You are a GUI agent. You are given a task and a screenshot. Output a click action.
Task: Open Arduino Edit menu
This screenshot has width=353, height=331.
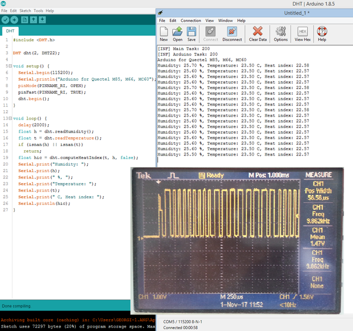tap(14, 11)
